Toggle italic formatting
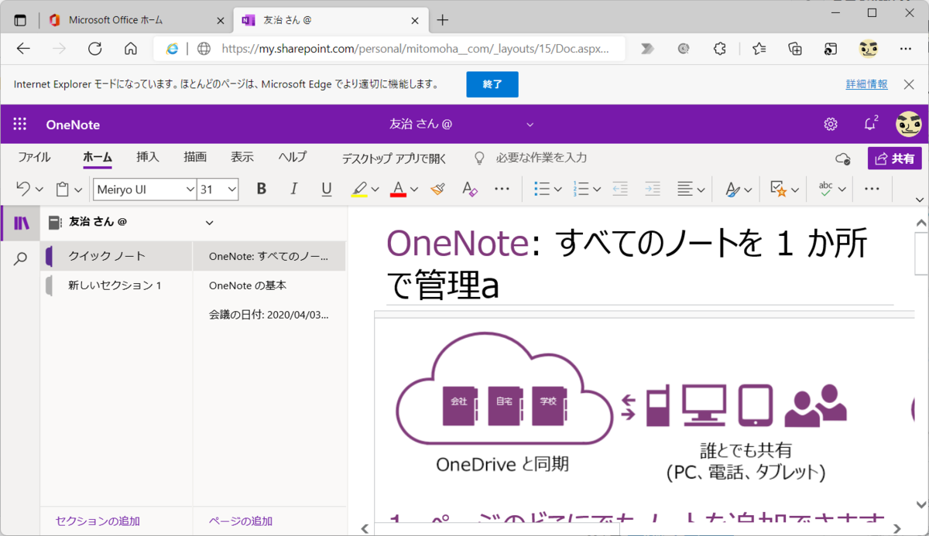The width and height of the screenshot is (929, 536). [x=293, y=189]
